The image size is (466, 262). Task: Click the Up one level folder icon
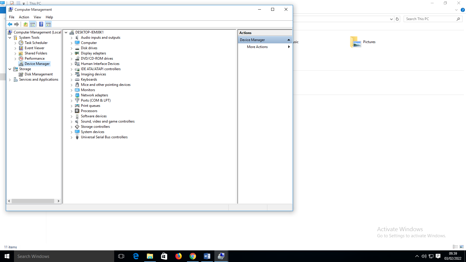click(26, 24)
